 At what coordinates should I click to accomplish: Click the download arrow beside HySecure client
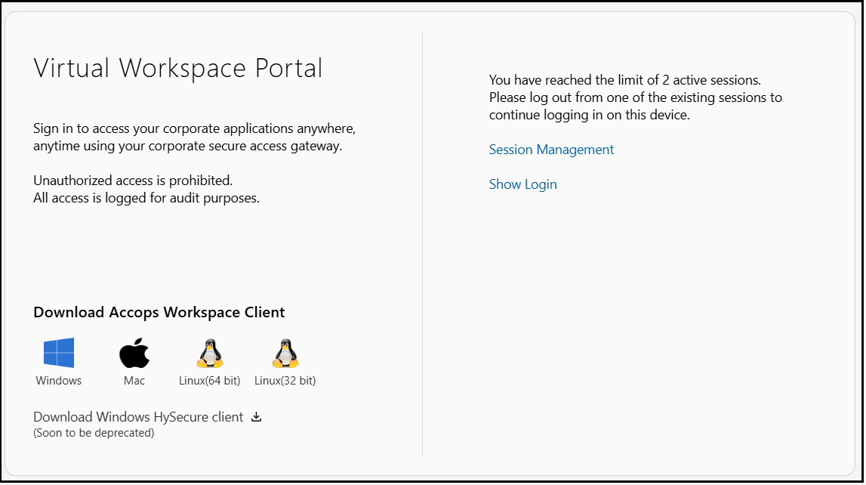coord(256,417)
